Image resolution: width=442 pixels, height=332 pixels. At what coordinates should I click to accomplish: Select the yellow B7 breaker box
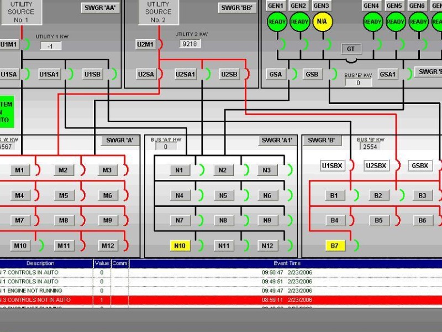pyautogui.click(x=334, y=246)
